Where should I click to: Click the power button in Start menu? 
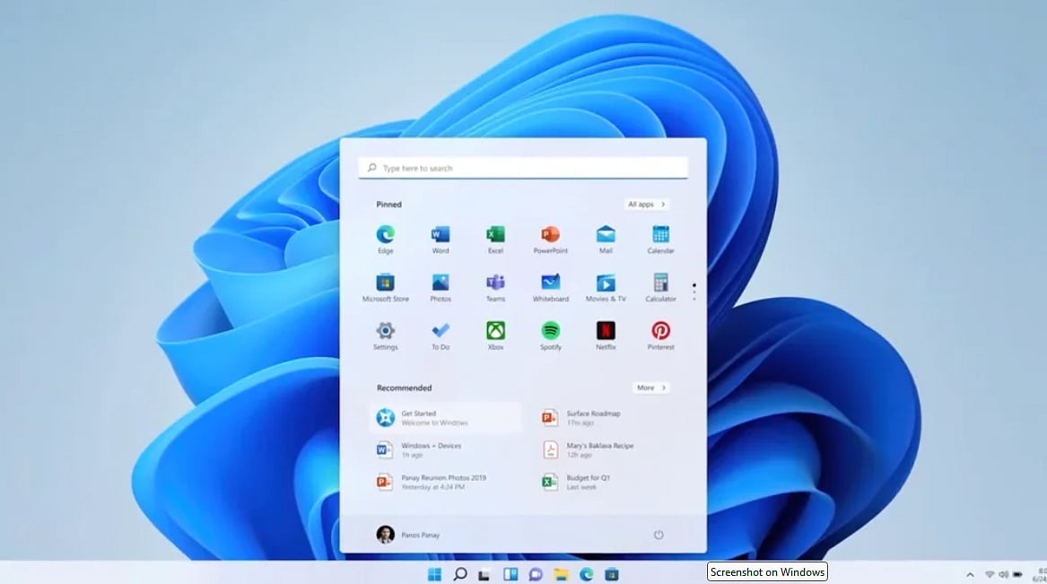pos(659,535)
